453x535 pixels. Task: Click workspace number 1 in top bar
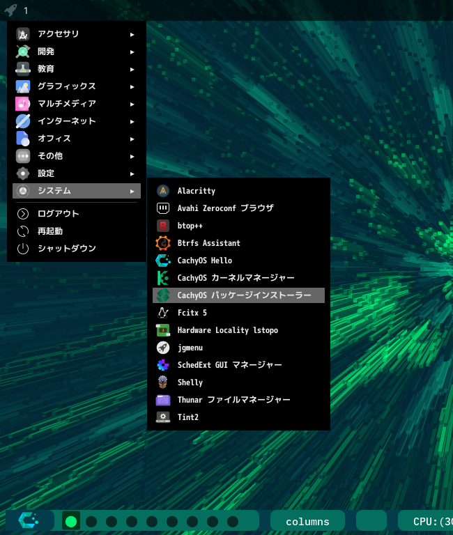(26, 10)
